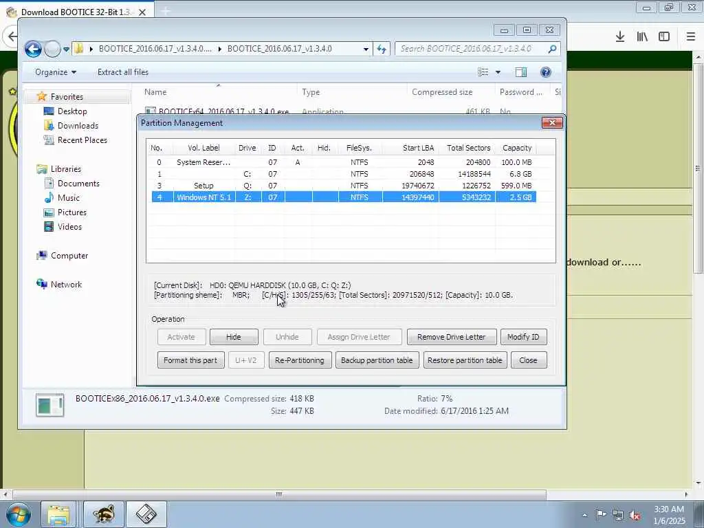Click Format this part button
This screenshot has width=704, height=528.
click(x=190, y=360)
